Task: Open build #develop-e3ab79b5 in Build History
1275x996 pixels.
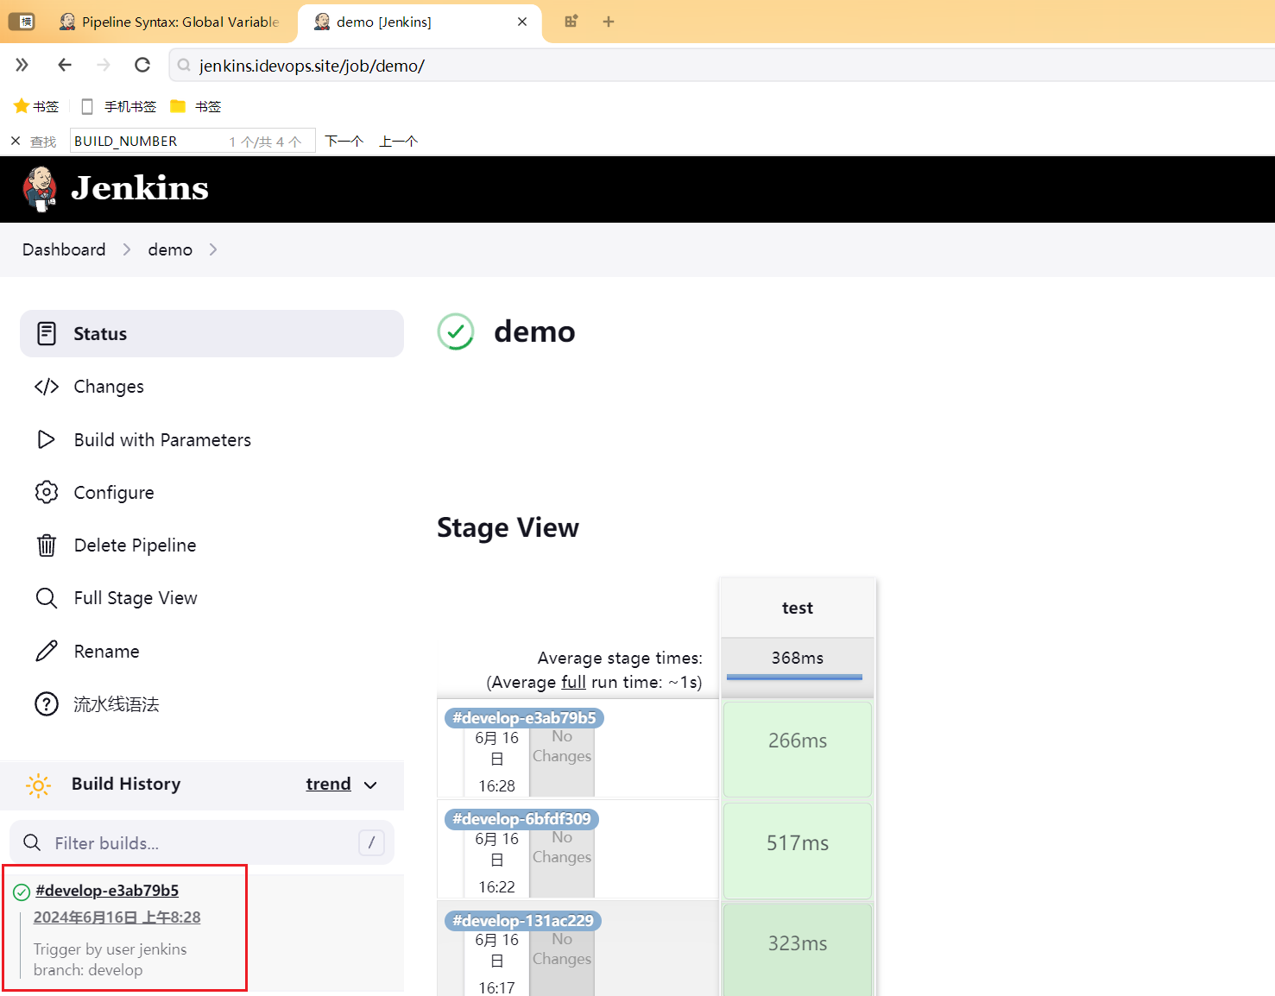Action: [107, 891]
